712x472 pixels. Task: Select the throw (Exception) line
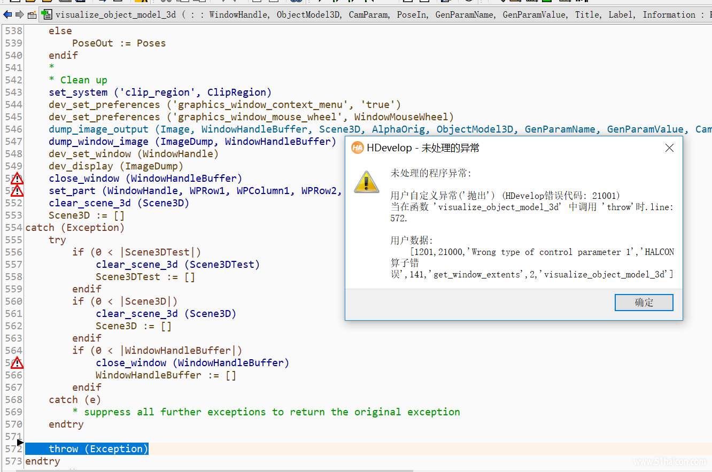click(x=98, y=449)
